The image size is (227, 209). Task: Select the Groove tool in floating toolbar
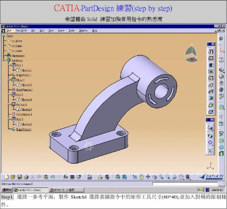point(211,72)
